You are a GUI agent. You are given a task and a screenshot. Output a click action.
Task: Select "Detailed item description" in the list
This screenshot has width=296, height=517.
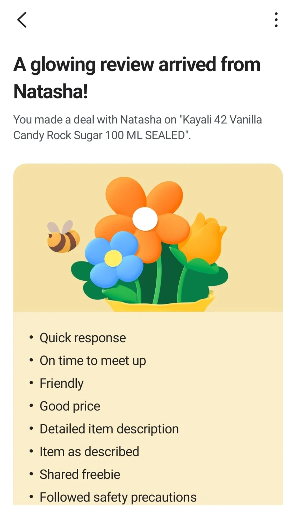[x=109, y=429]
